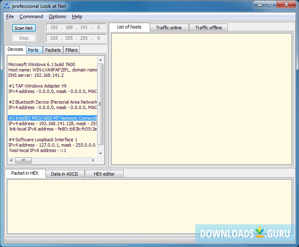Open the Command menu
This screenshot has width=299, height=247.
31,17
